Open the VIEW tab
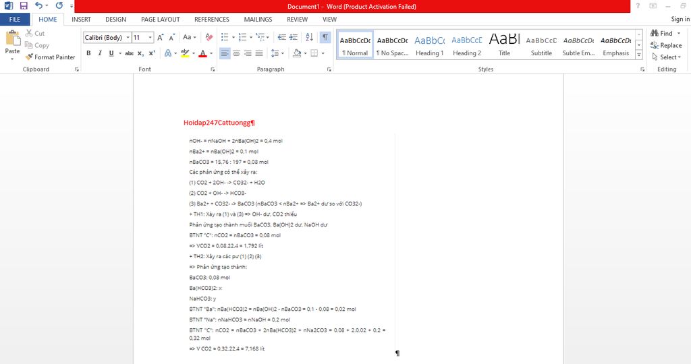Screen dimensions: 691x364 click(329, 20)
